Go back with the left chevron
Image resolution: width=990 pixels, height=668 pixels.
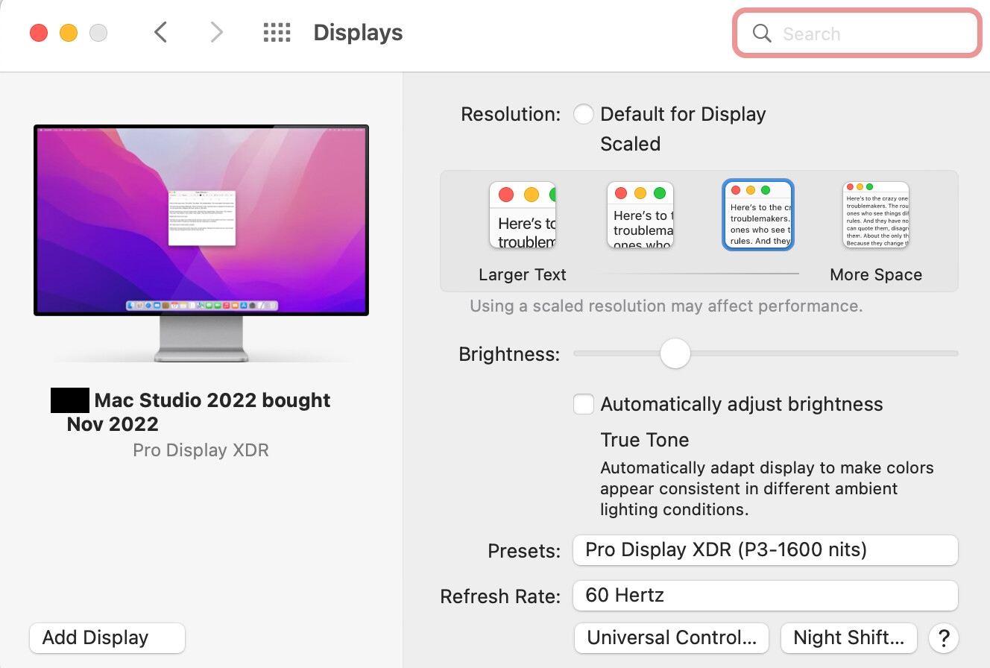coord(160,32)
